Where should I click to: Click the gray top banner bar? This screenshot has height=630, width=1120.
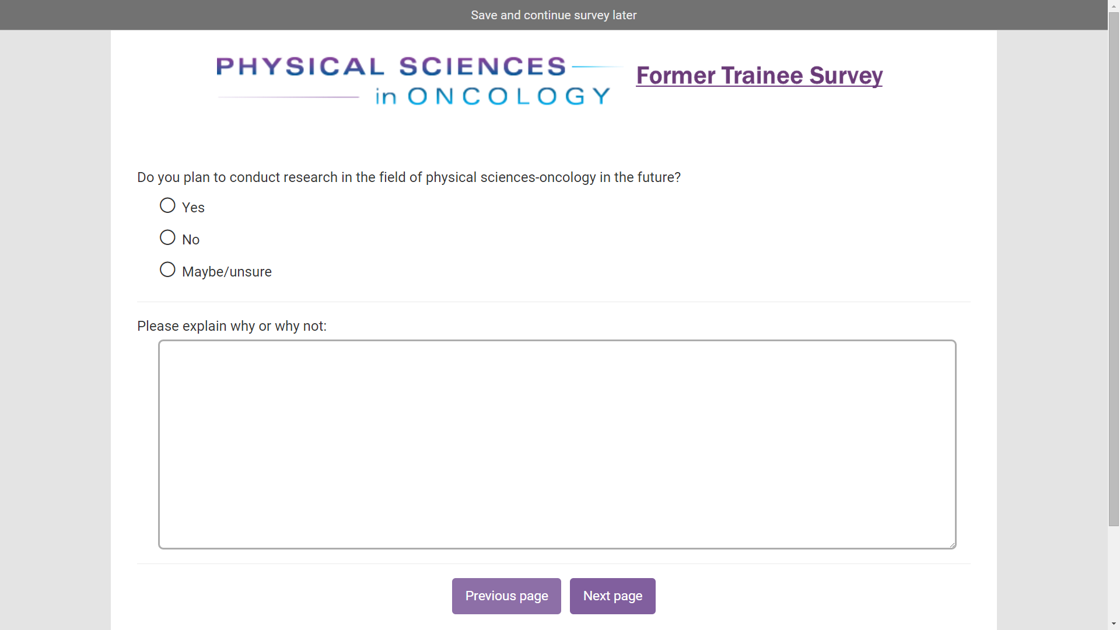[233, 15]
